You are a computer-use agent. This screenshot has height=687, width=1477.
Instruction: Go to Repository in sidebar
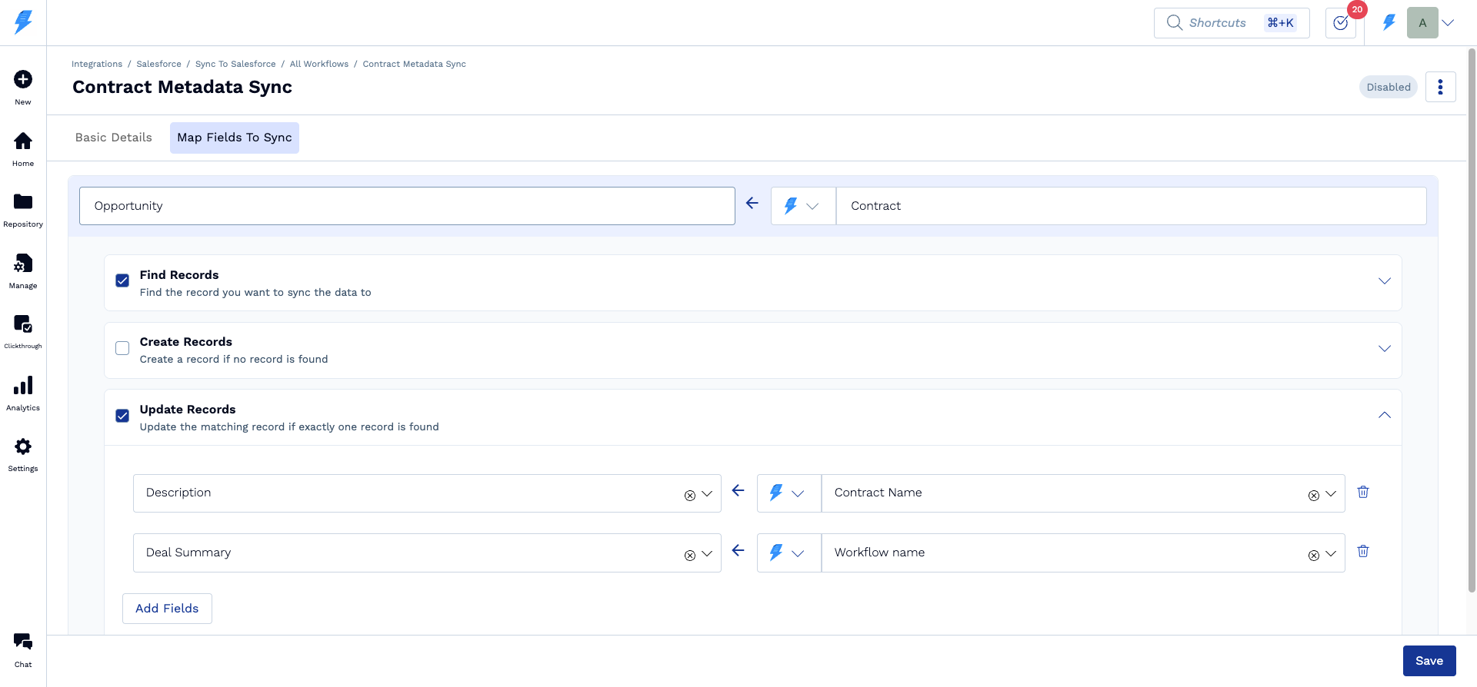pos(23,202)
